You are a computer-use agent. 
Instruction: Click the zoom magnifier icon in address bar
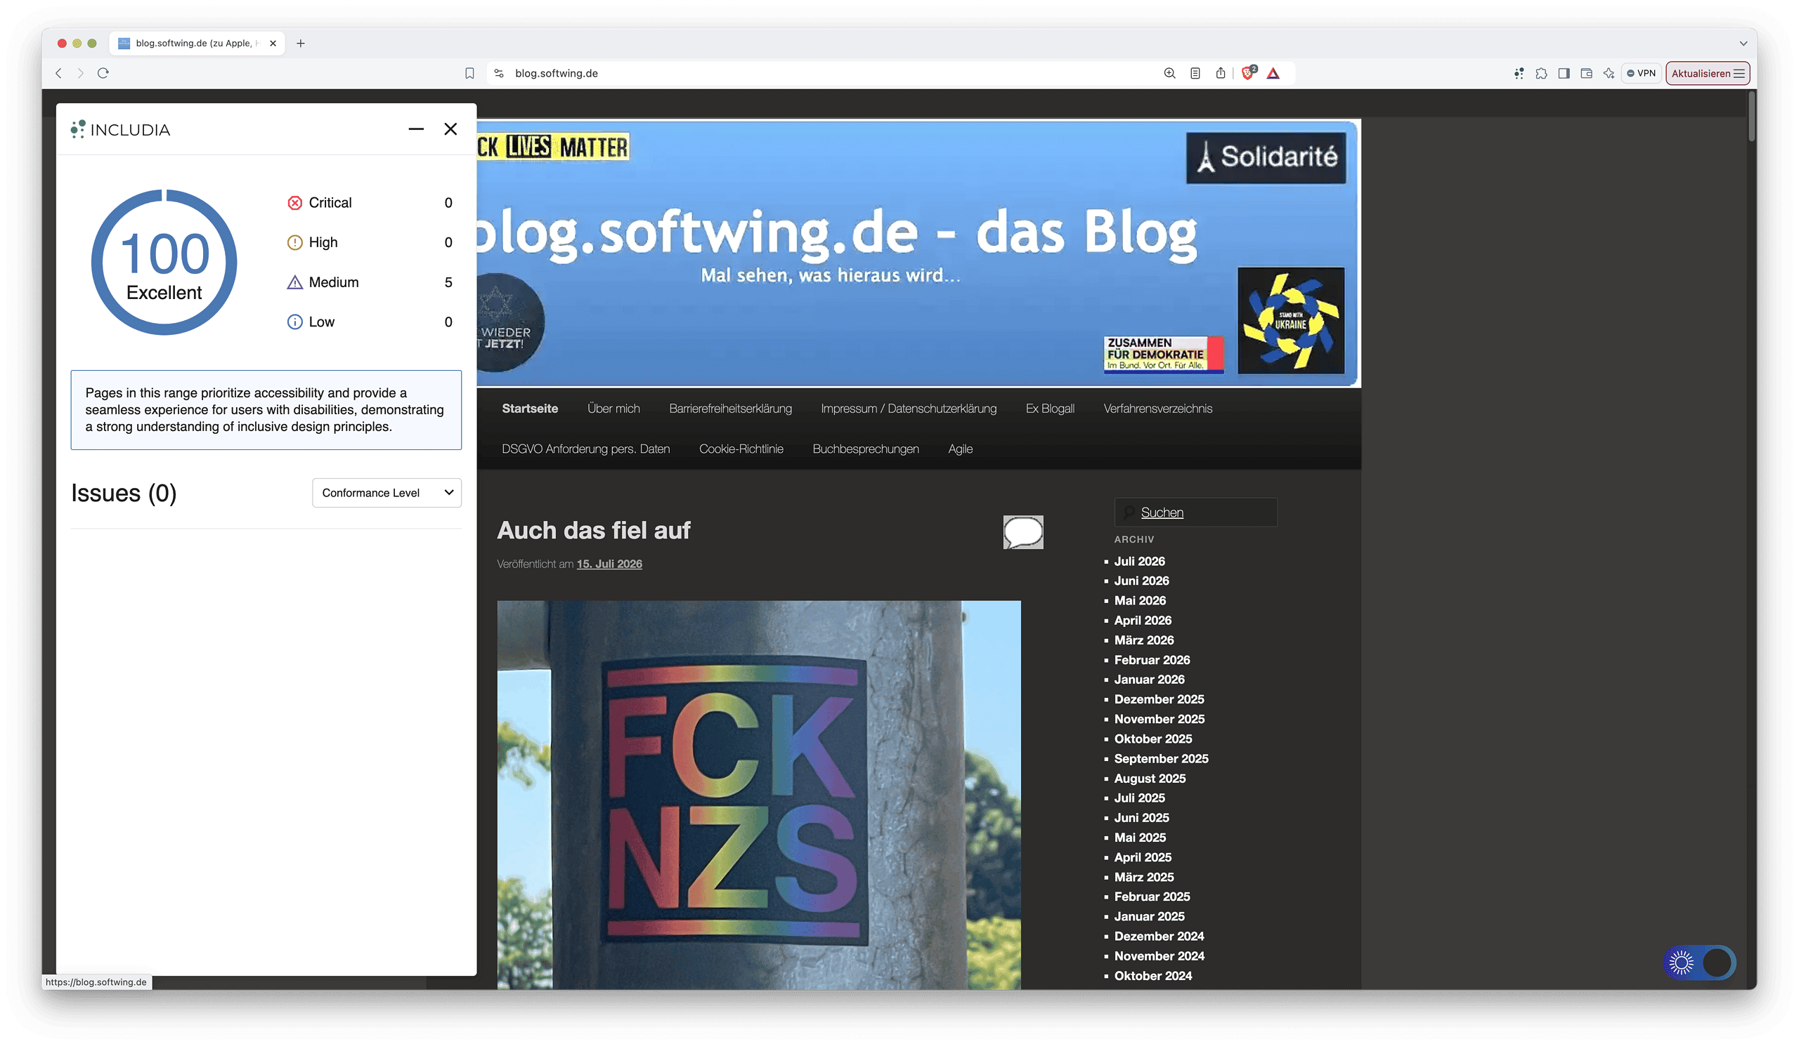(x=1169, y=74)
